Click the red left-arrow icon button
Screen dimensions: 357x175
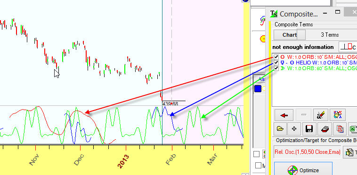(284, 115)
